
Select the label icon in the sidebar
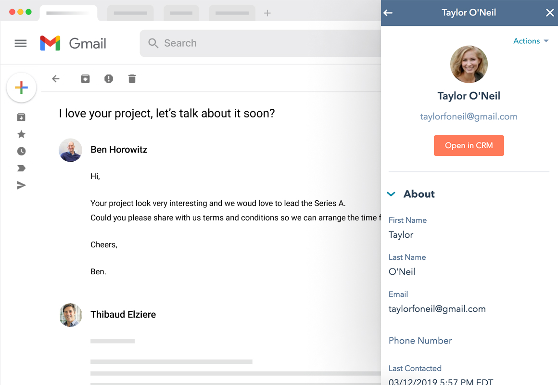click(x=21, y=168)
